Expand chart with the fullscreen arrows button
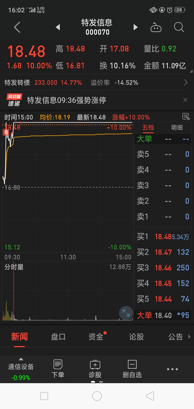 (x=126, y=313)
